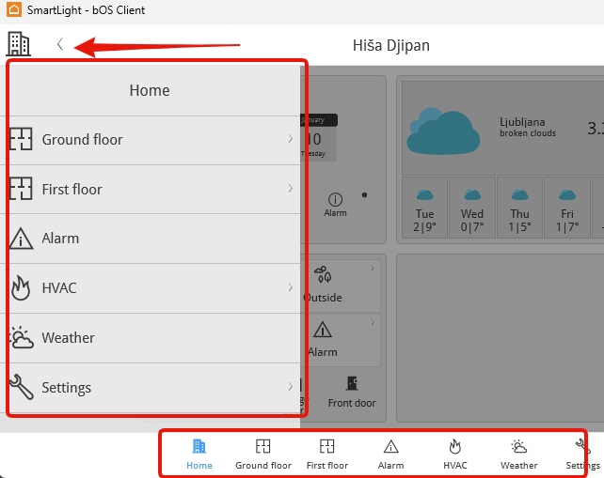The image size is (604, 478).
Task: Click the Ground floor icon in bottom bar
Action: (x=263, y=446)
